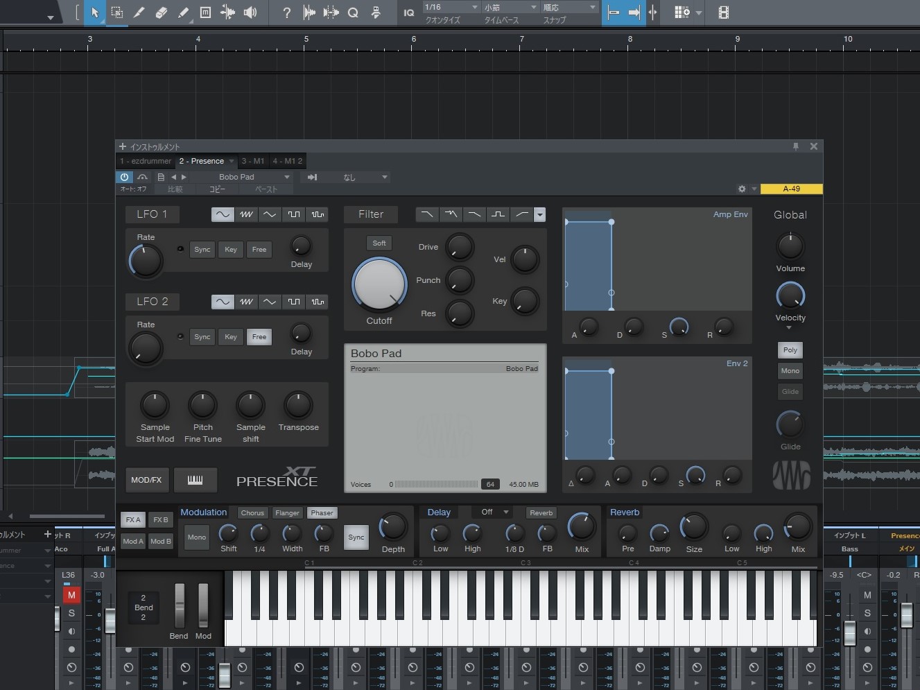The image size is (920, 690).
Task: Pin the instrument window
Action: coord(796,146)
